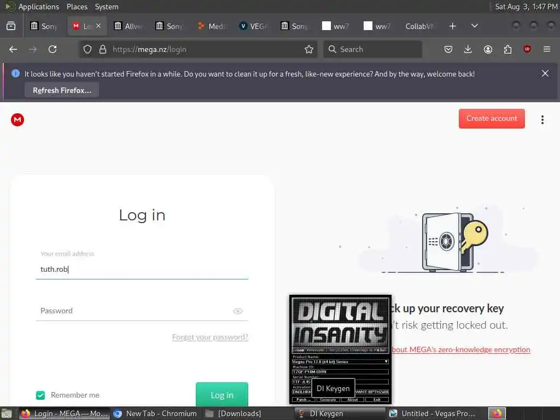Switch to the Med tab
Viewport: 560px width, 420px height.
click(212, 26)
